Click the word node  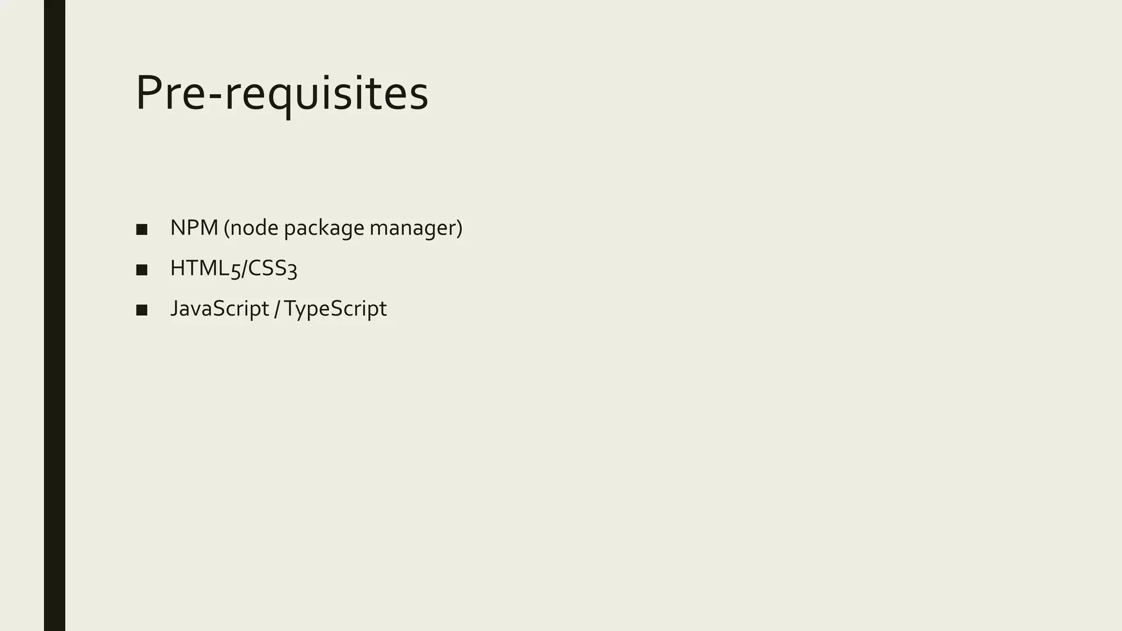[x=254, y=228]
